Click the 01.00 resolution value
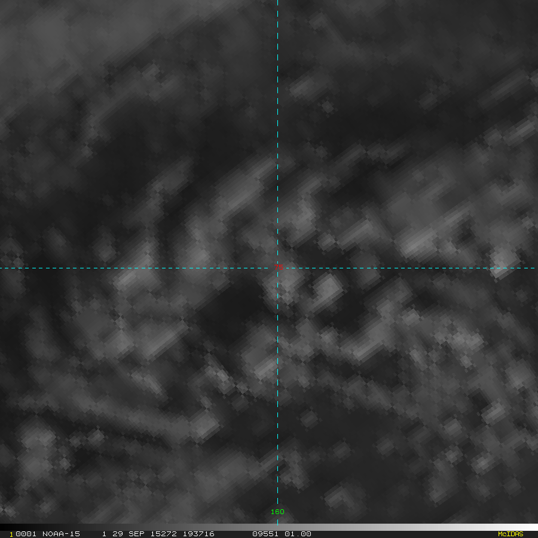 [298, 534]
